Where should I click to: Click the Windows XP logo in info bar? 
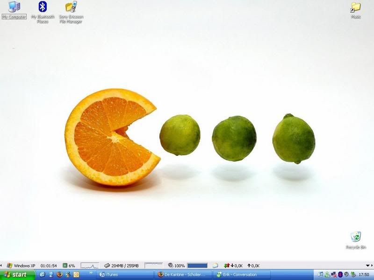pos(9,266)
